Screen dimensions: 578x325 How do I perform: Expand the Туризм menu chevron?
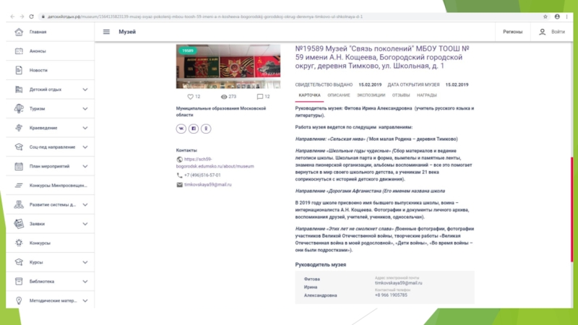85,108
